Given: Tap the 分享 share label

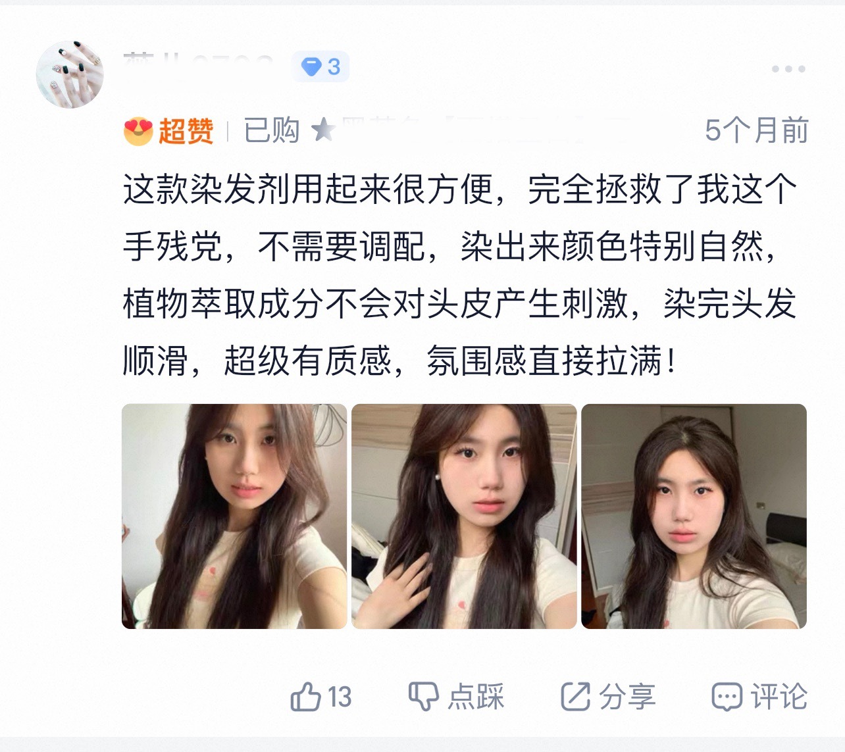Looking at the screenshot, I should [627, 697].
